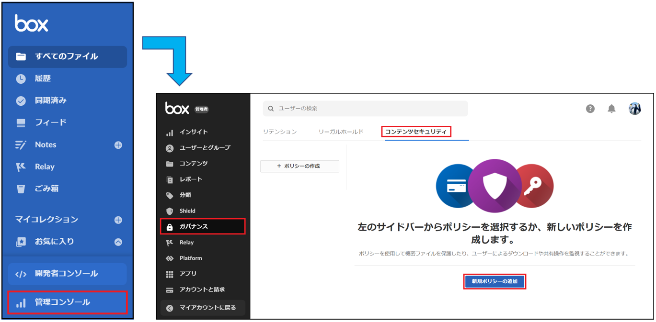Screen dimensions: 656x322
Task: Click the folder icon beside すべてのファイル
Action: 21,56
